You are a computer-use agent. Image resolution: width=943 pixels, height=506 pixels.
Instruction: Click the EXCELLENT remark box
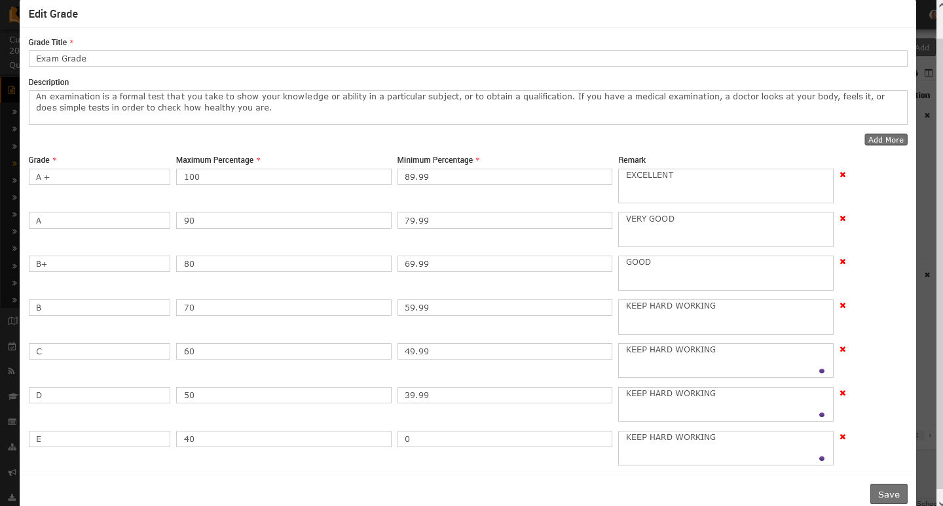point(725,186)
